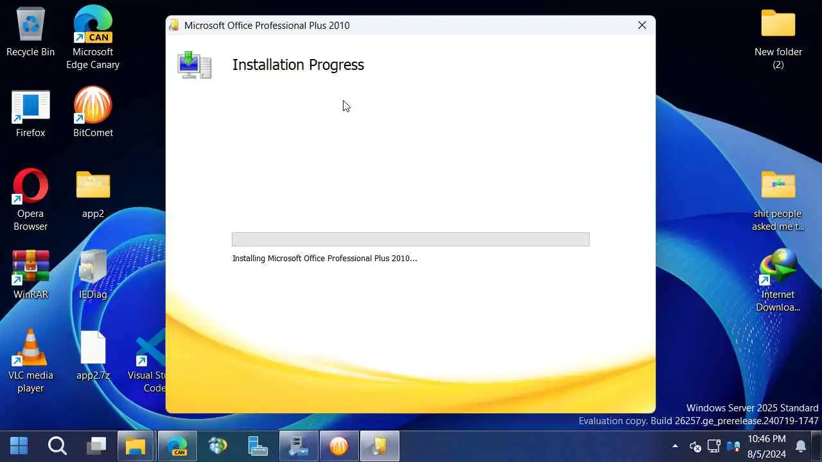Image resolution: width=822 pixels, height=462 pixels.
Task: Open the clock showing 10:46 PM
Action: (x=766, y=445)
